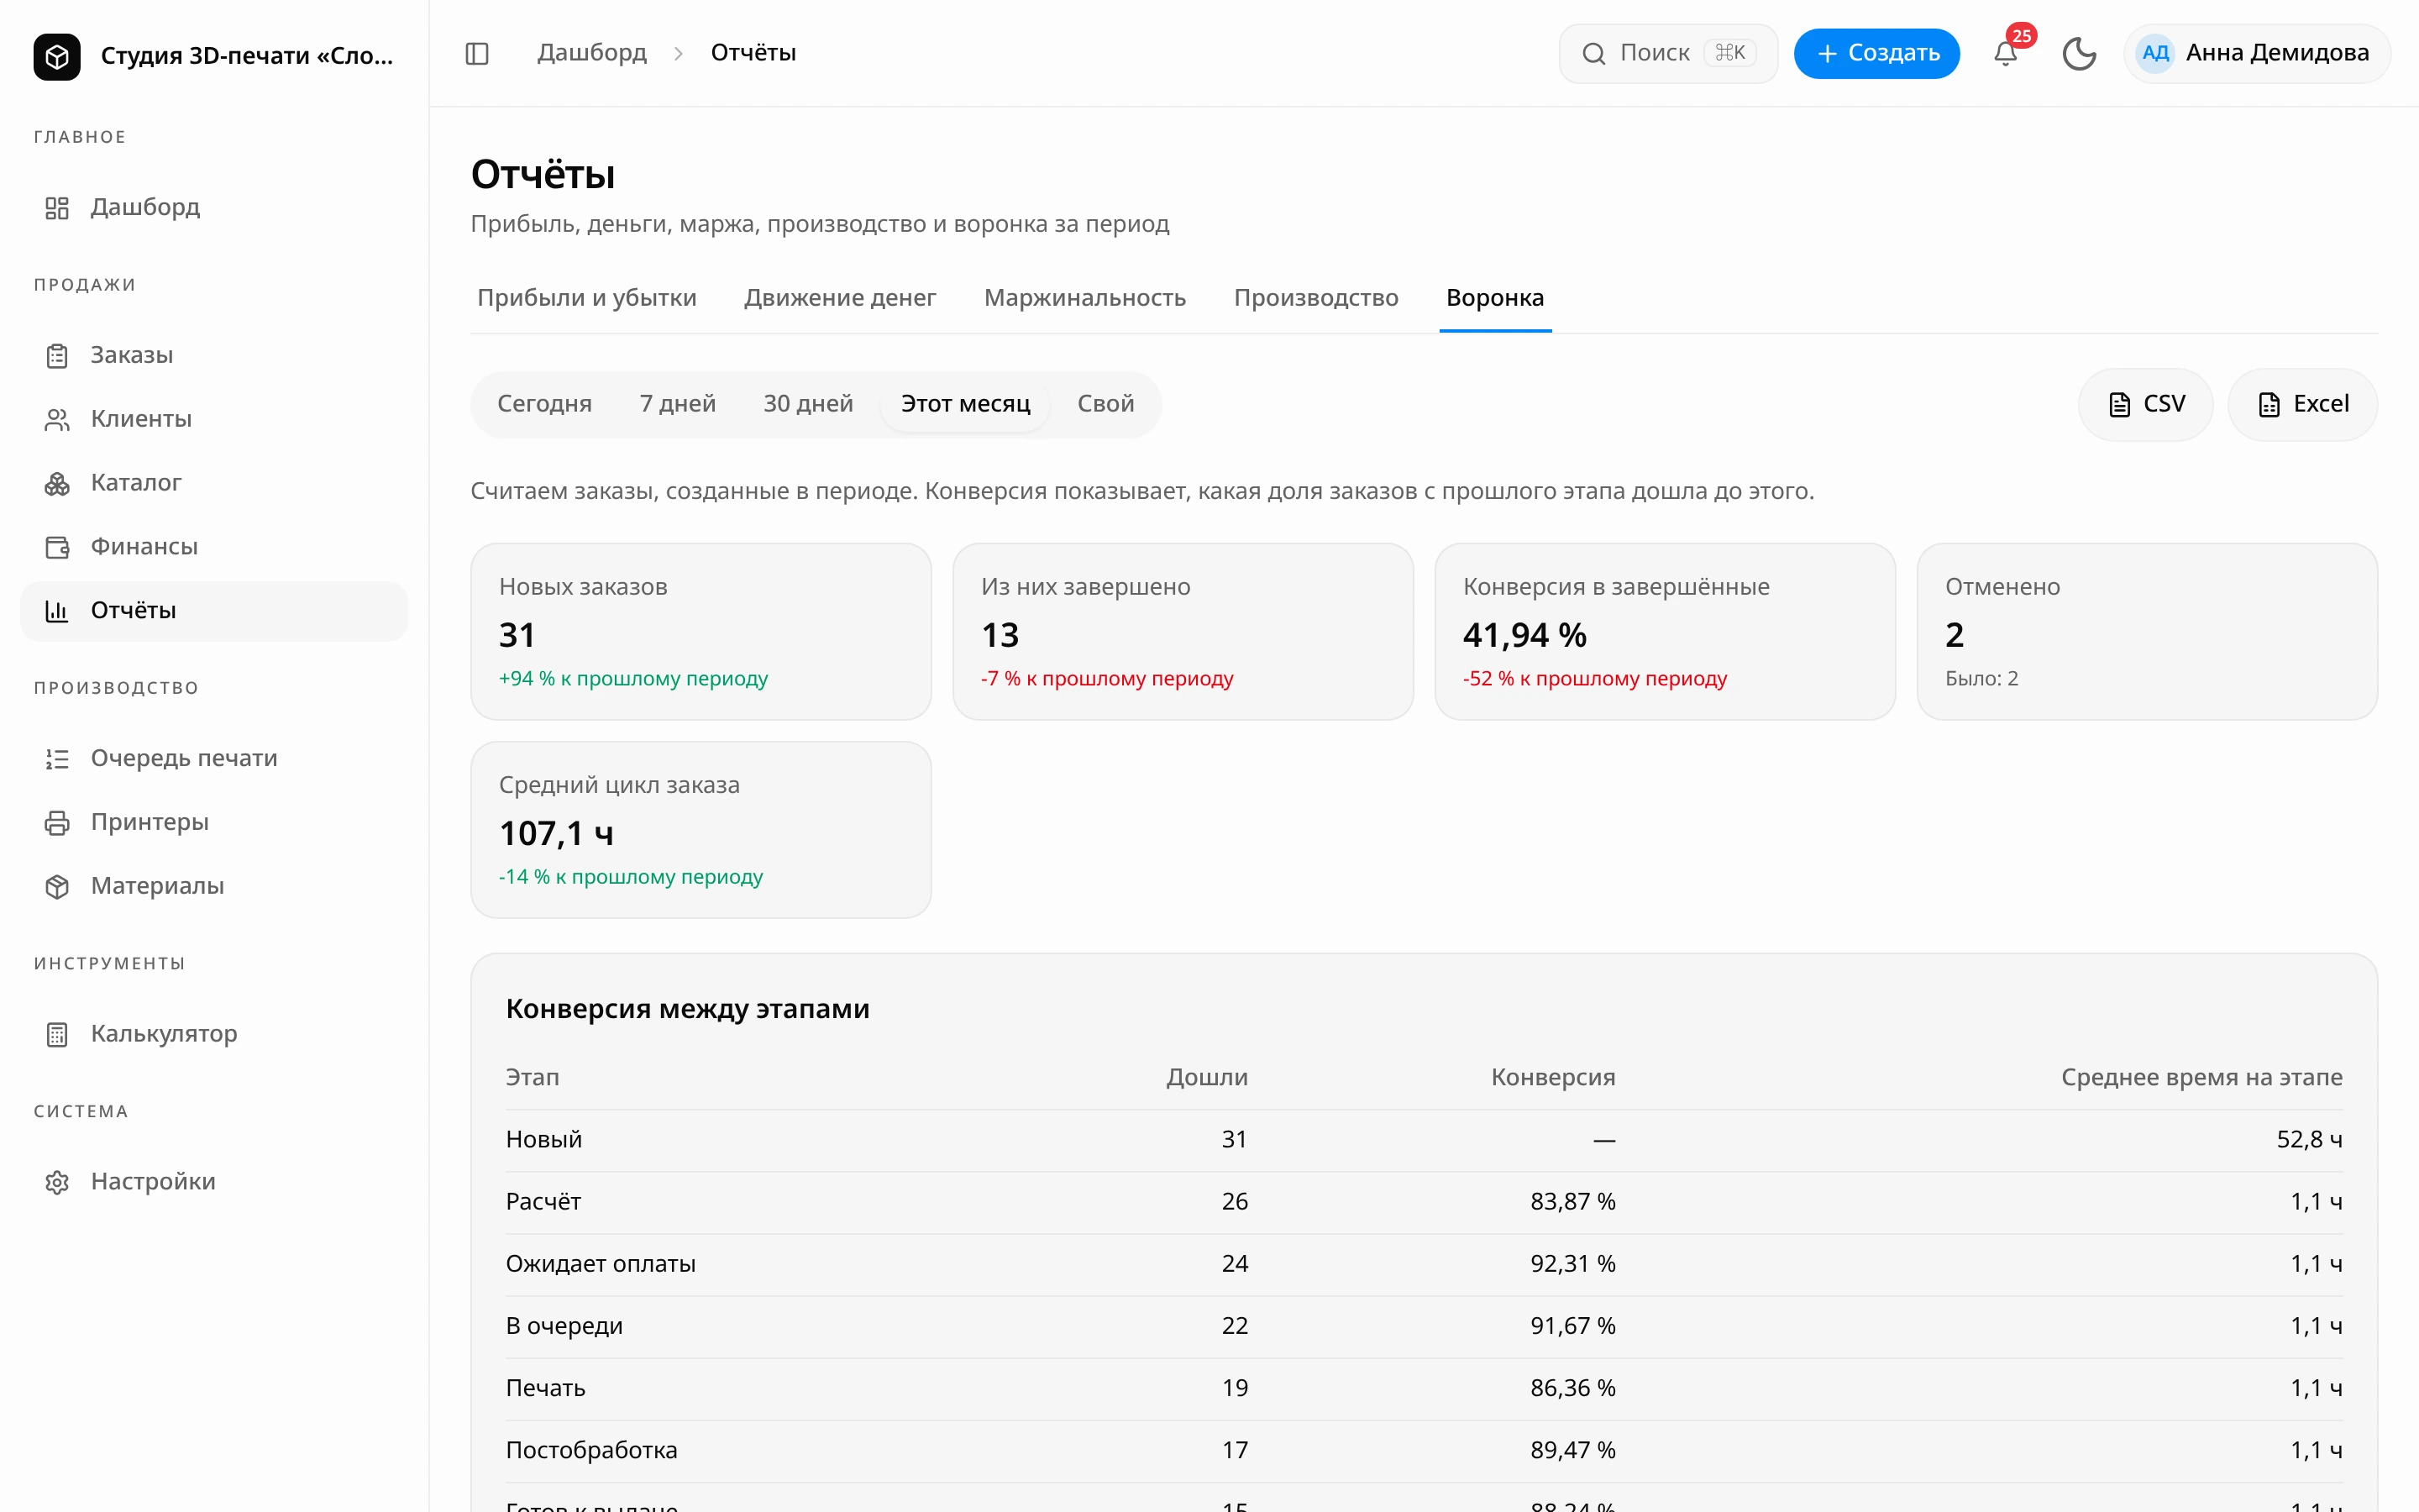Image resolution: width=2419 pixels, height=1512 pixels.
Task: Click the Настройки gear icon
Action: coord(57,1182)
